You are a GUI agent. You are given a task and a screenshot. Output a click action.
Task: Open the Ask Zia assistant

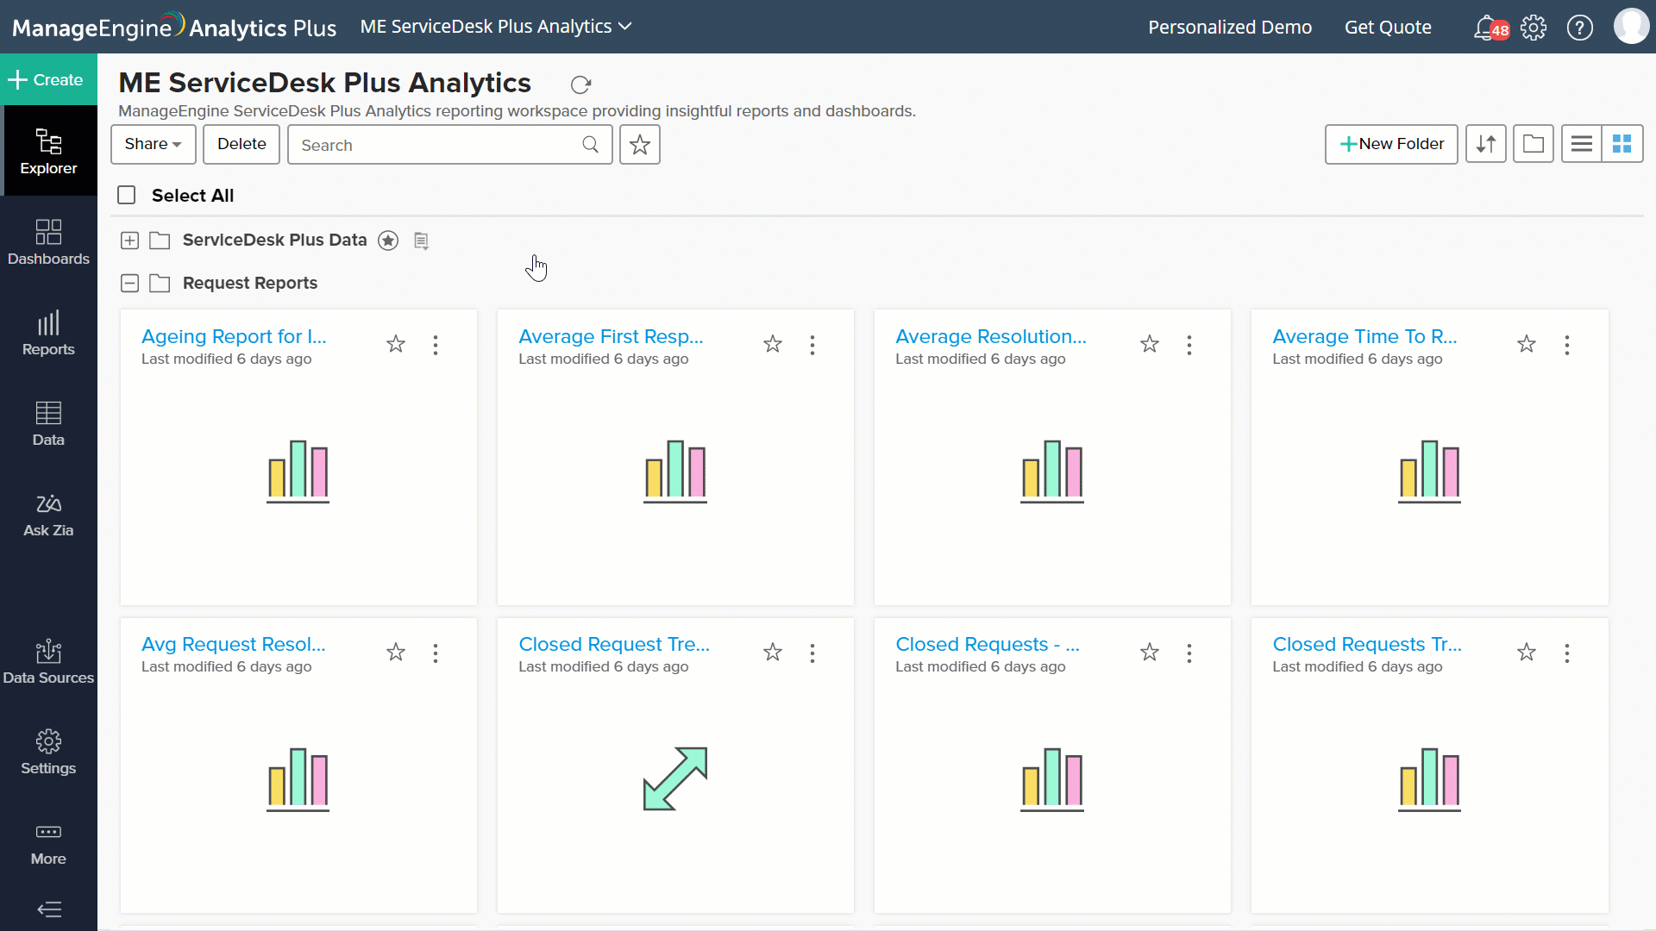pyautogui.click(x=48, y=515)
